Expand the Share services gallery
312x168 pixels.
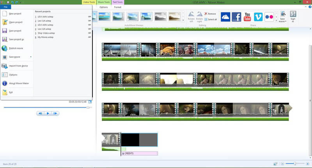coord(276,21)
